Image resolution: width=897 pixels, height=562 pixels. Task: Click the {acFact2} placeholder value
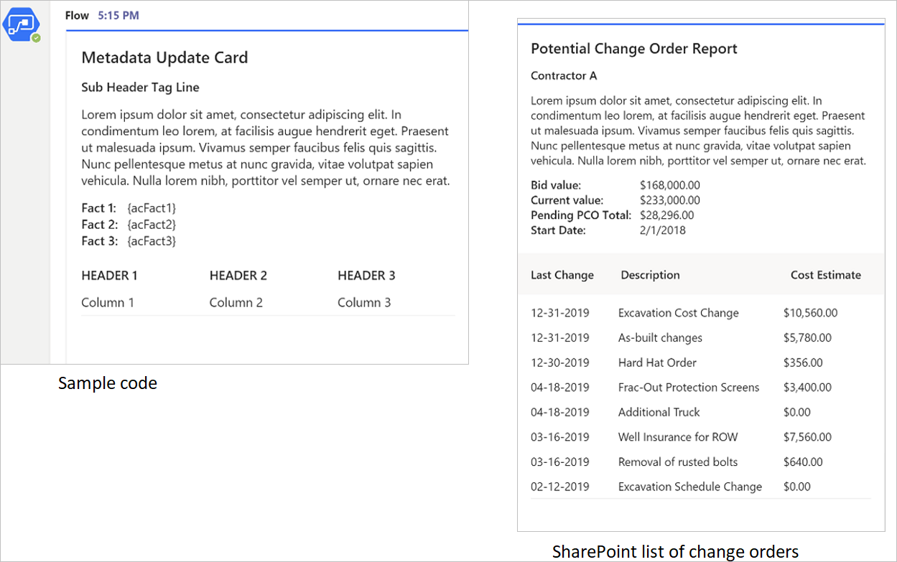pos(152,225)
